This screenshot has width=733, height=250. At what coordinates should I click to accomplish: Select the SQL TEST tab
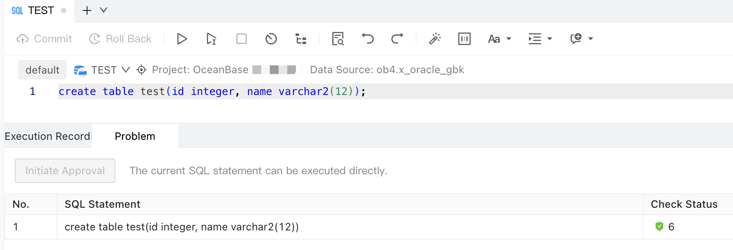(39, 10)
